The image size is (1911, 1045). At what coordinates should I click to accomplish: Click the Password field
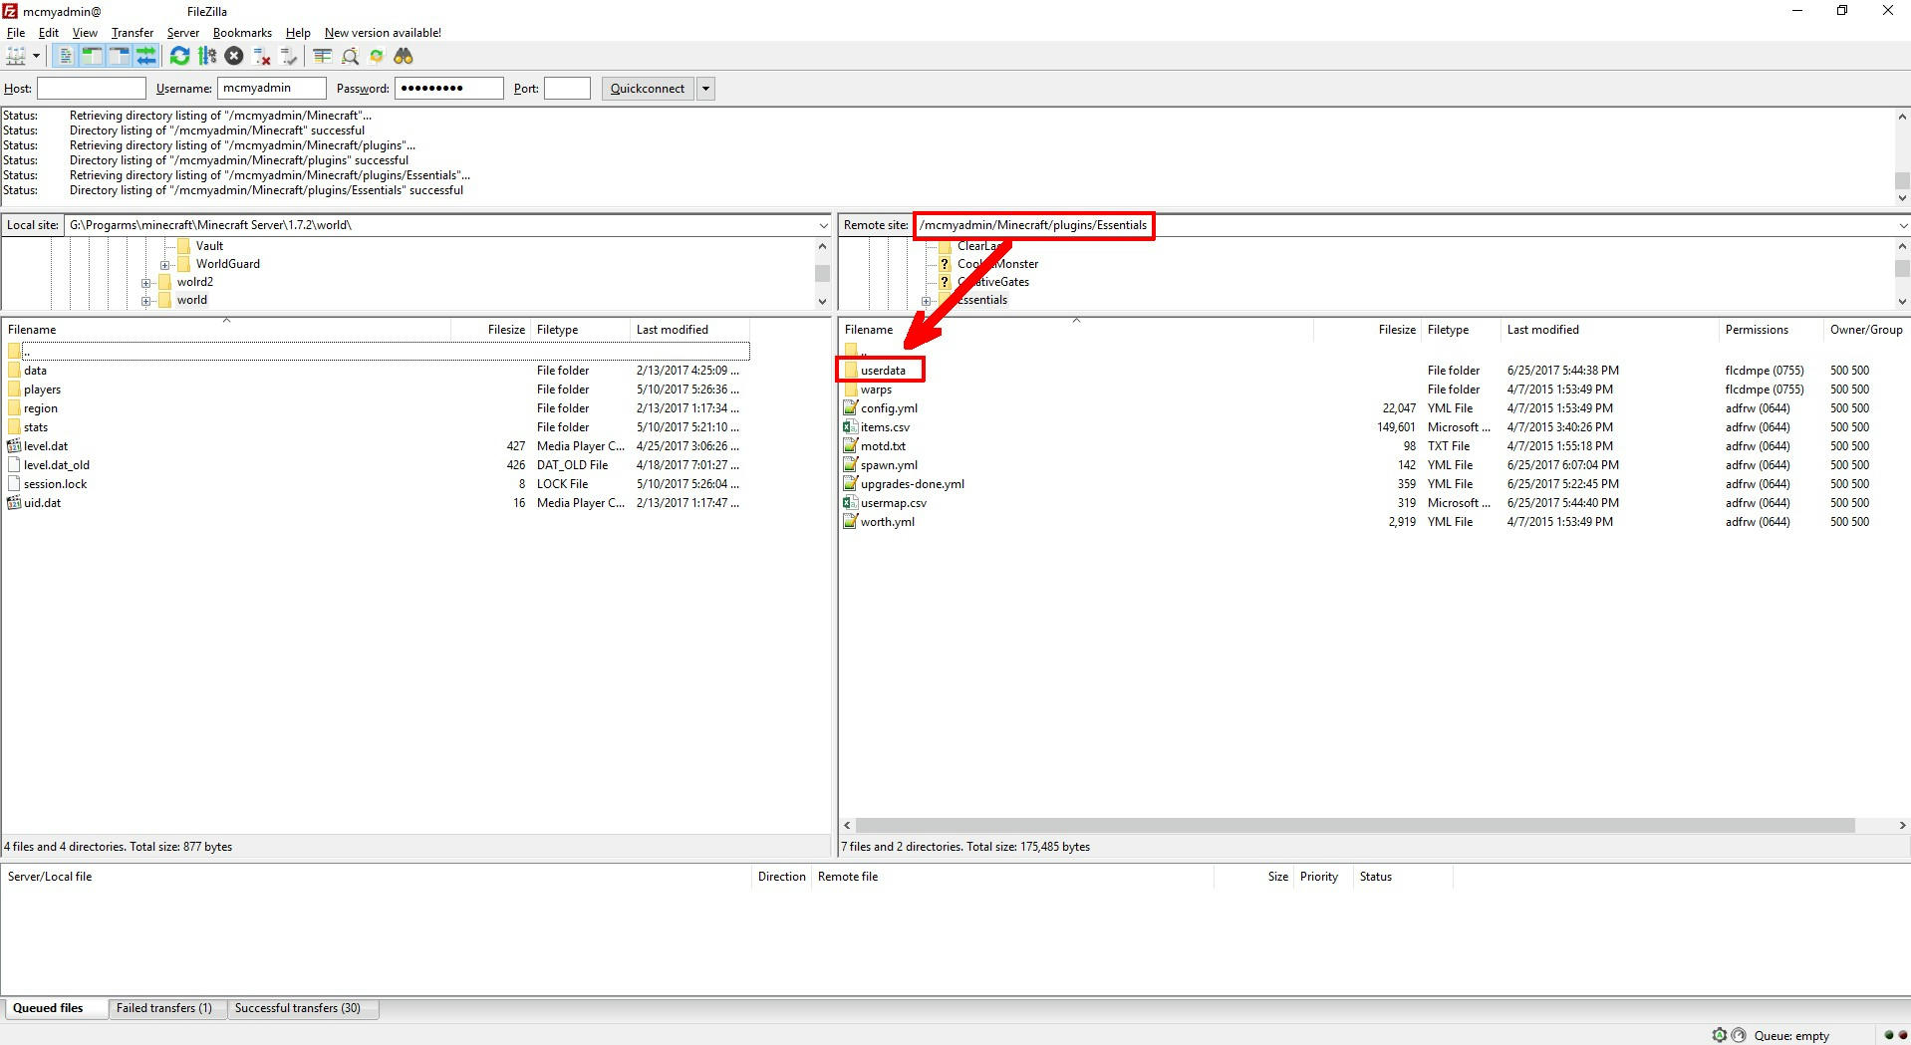coord(449,89)
